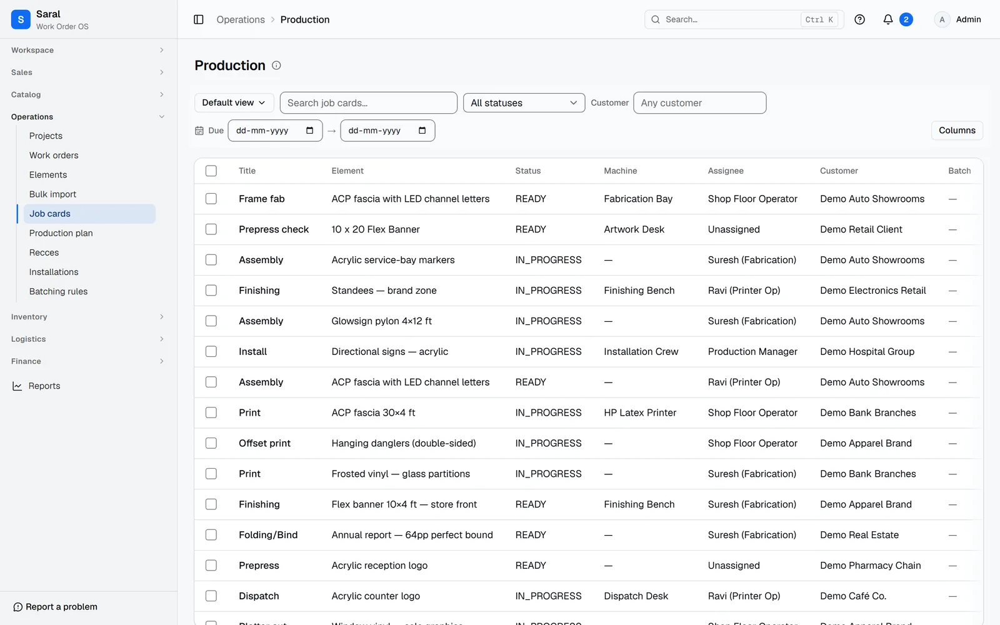
Task: Open notifications bell icon
Action: click(x=887, y=19)
